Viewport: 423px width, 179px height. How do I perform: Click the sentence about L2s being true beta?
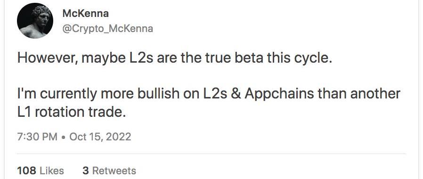(175, 58)
